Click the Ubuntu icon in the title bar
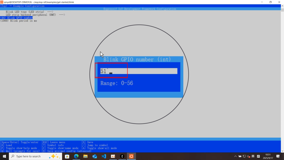The width and height of the screenshot is (284, 160). point(2,2)
